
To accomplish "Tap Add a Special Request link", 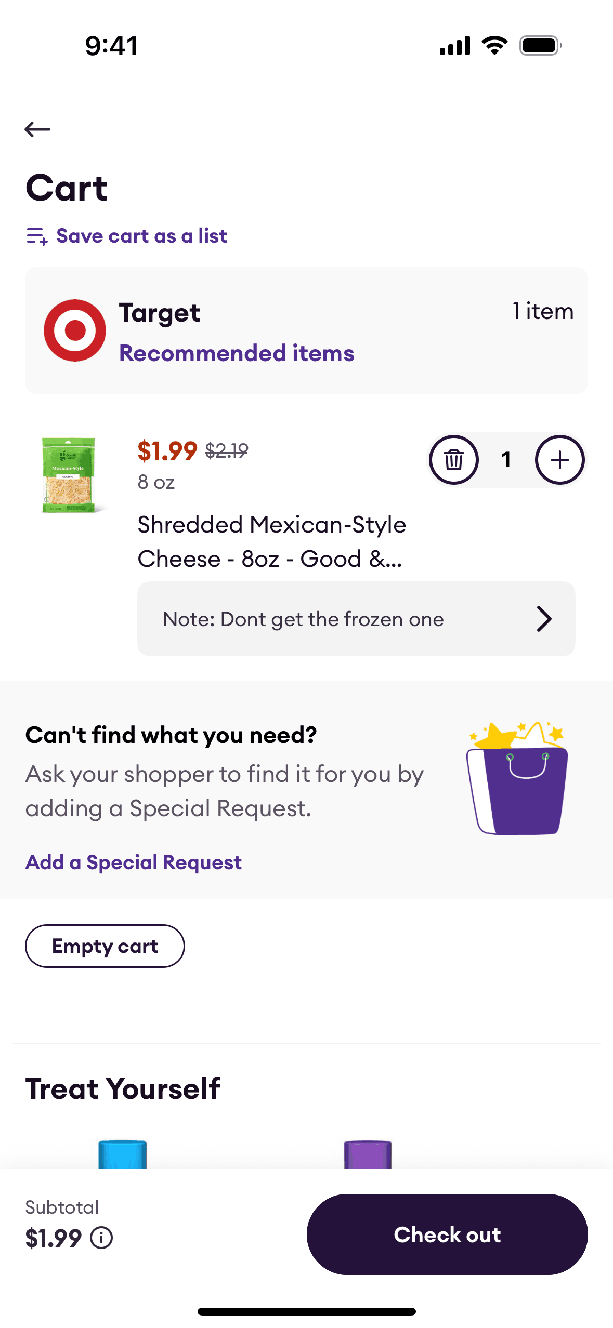I will tap(134, 862).
